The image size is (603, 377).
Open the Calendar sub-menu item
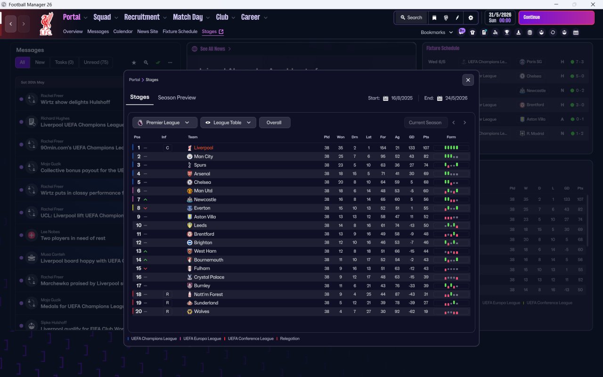coord(123,32)
